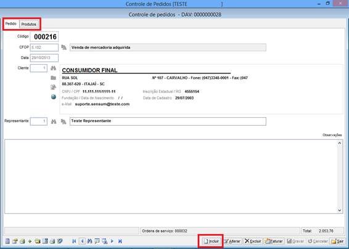This screenshot has width=349, height=249.
Task: Click the lookup icon next to the CFOP field
Action: coord(64,47)
